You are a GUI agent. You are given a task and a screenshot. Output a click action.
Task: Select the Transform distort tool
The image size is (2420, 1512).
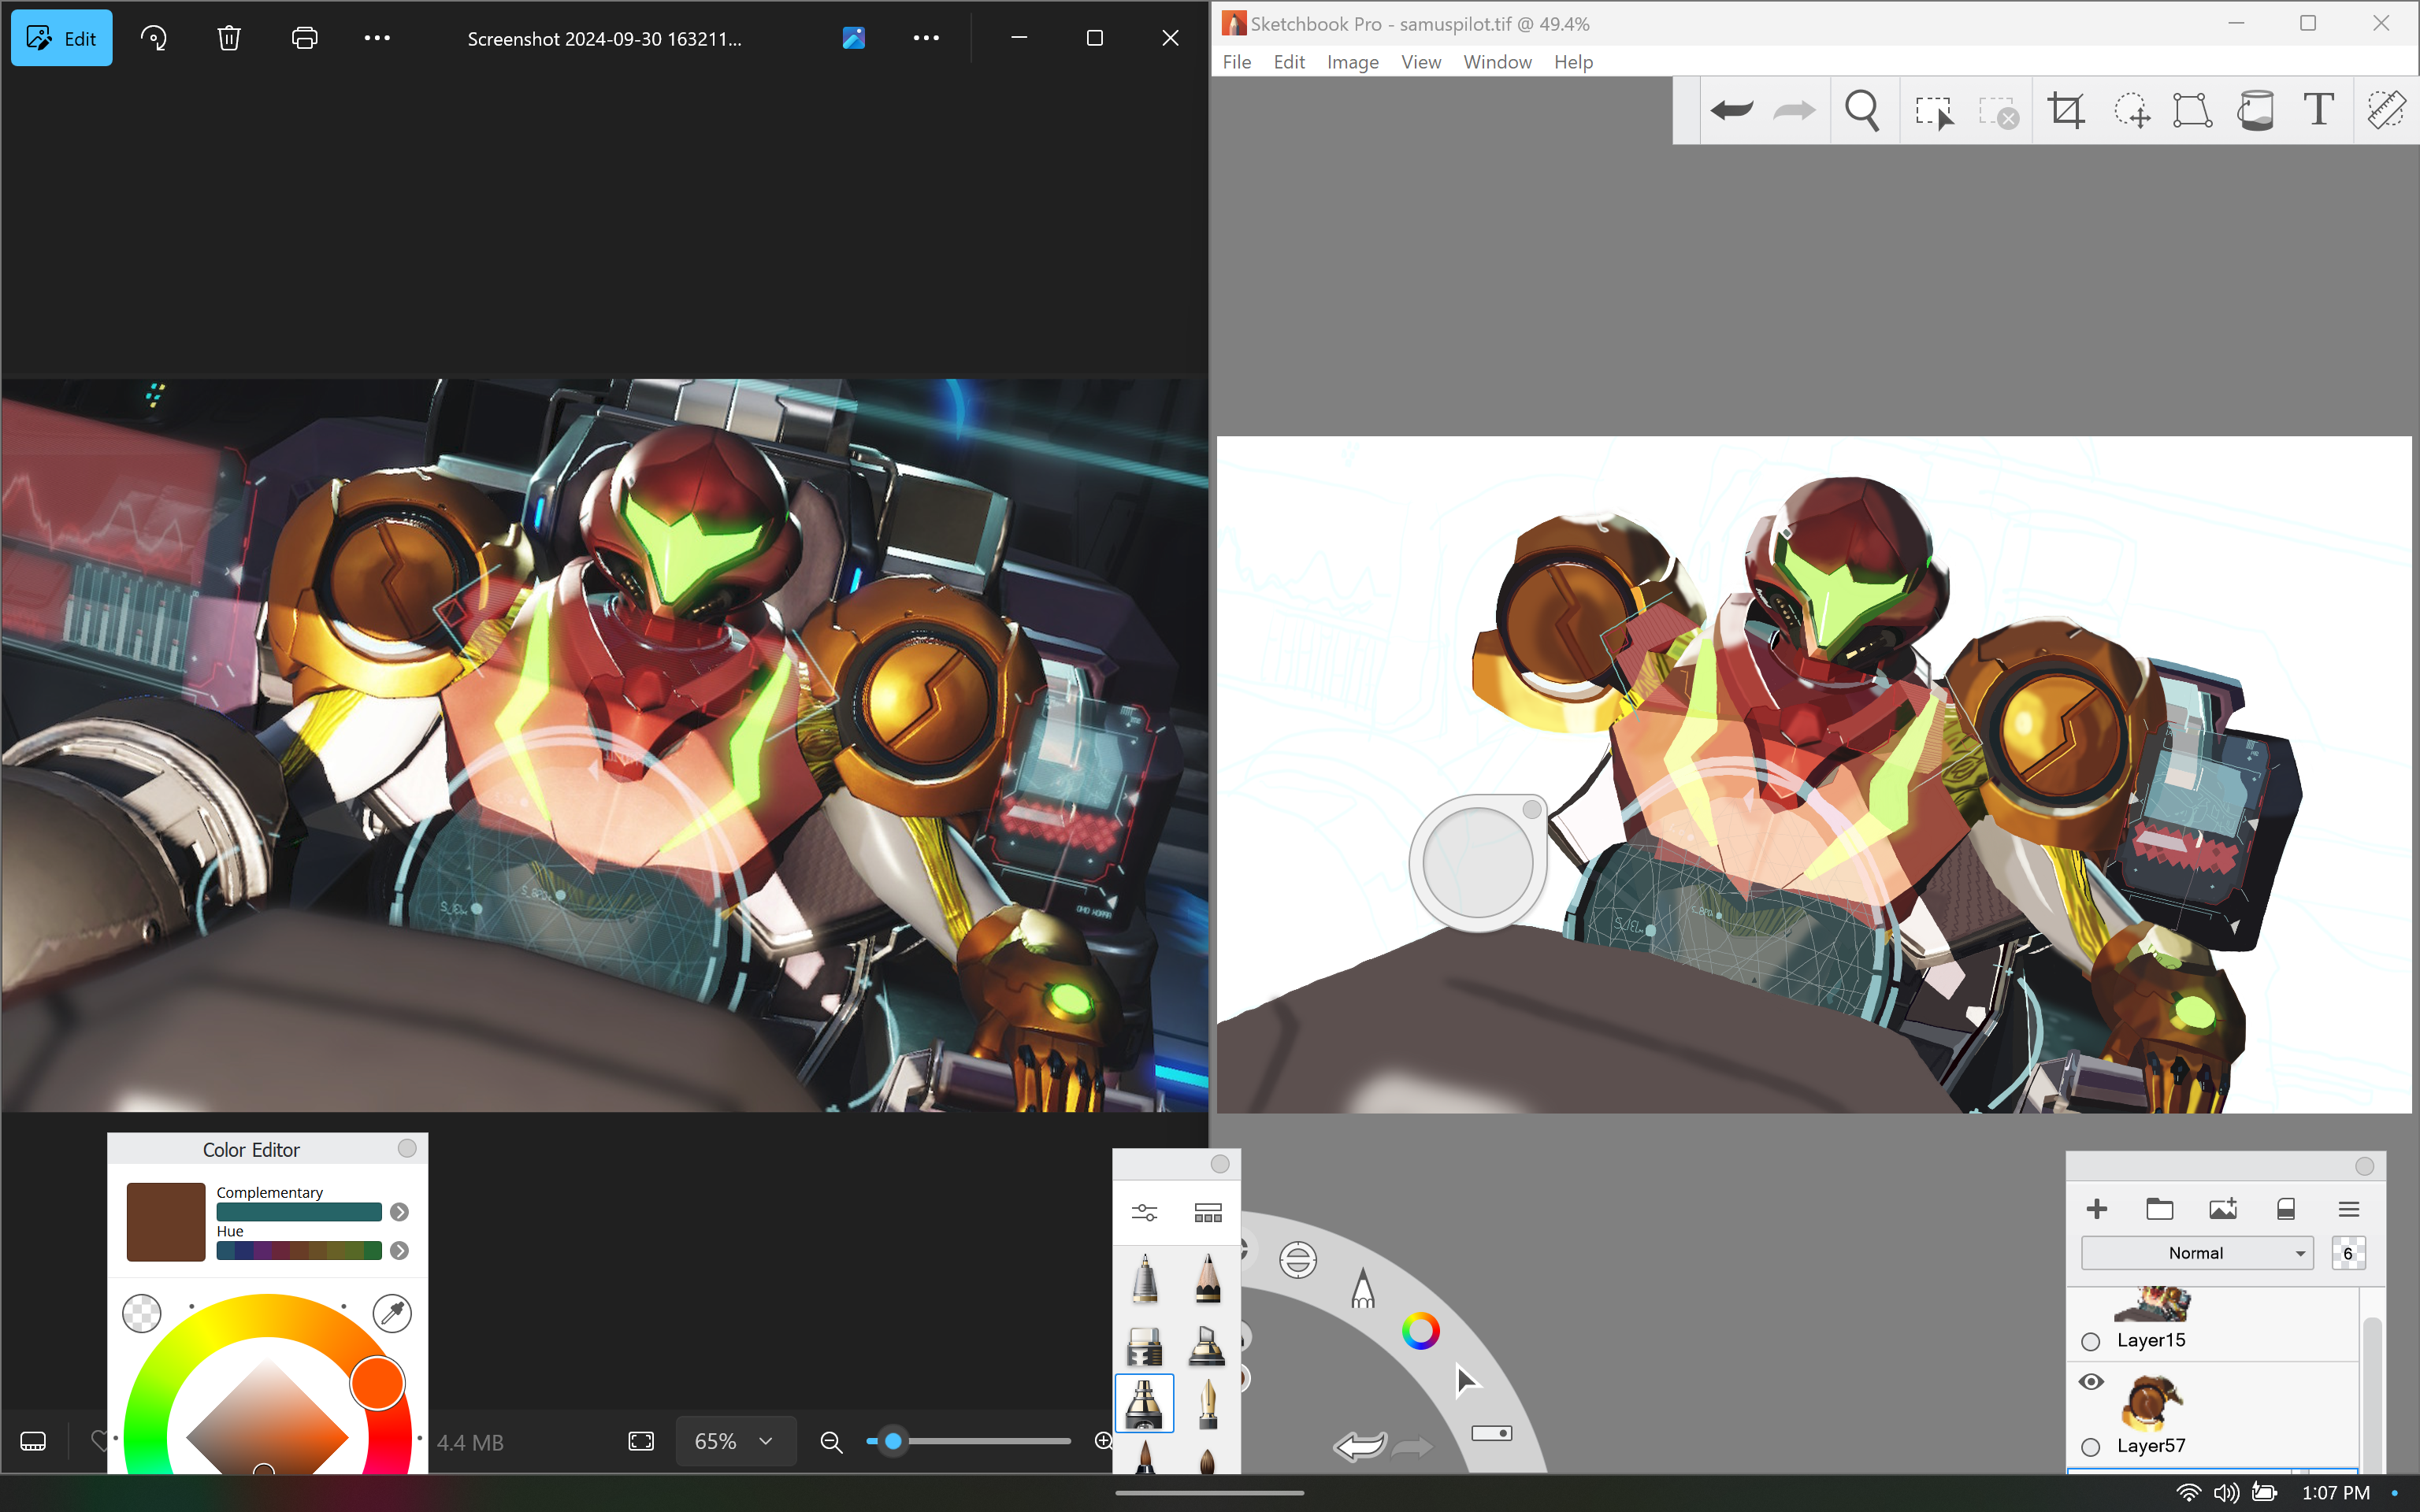(2192, 110)
